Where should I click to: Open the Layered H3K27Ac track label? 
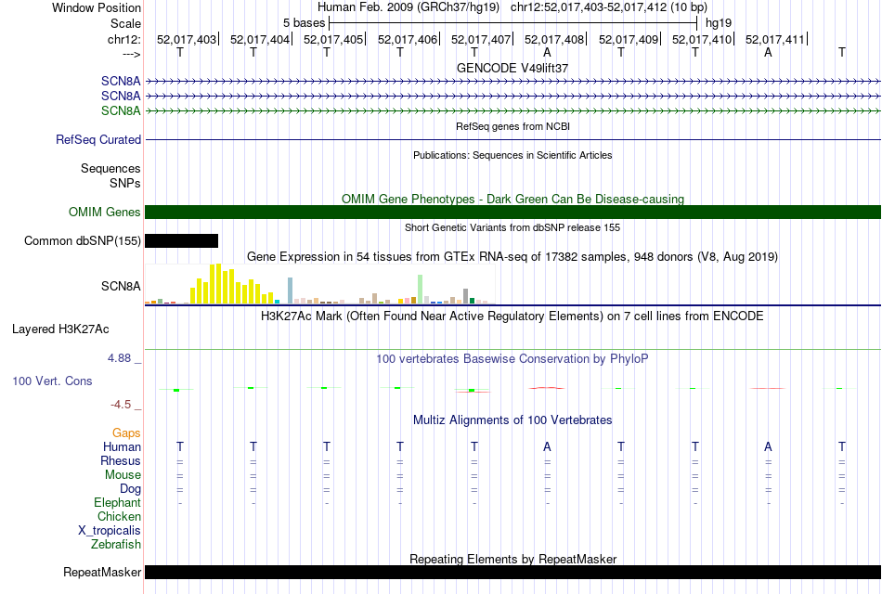click(60, 329)
